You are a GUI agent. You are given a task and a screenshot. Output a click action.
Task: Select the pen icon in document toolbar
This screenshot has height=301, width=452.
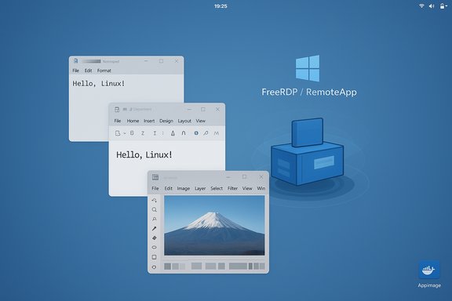click(x=206, y=133)
